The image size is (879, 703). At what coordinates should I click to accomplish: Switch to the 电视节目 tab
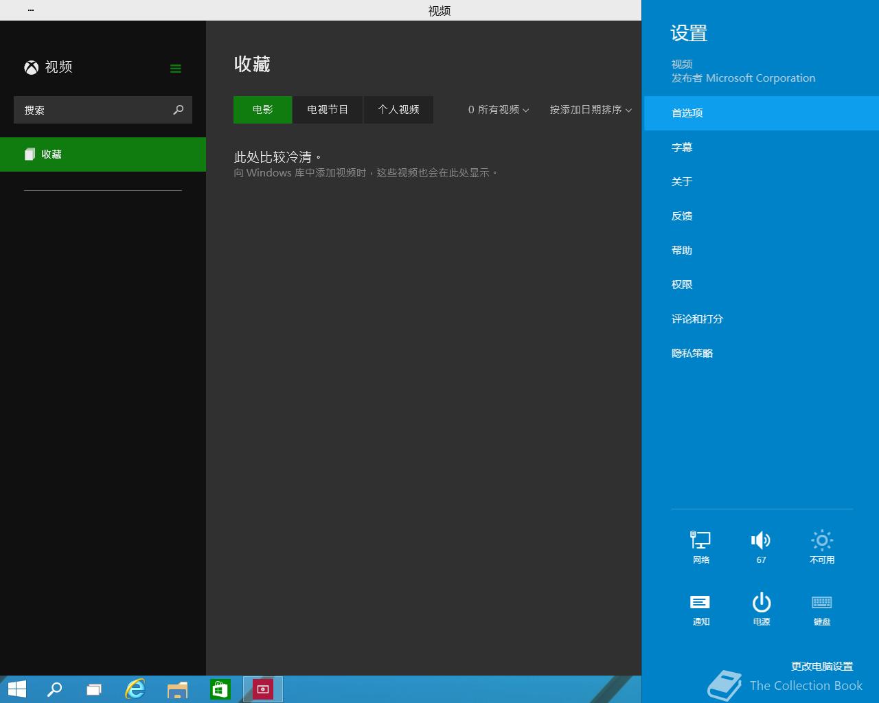(x=328, y=110)
